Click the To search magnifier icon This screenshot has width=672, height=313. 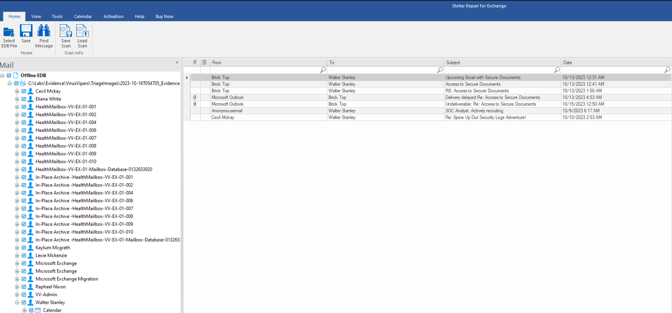440,70
